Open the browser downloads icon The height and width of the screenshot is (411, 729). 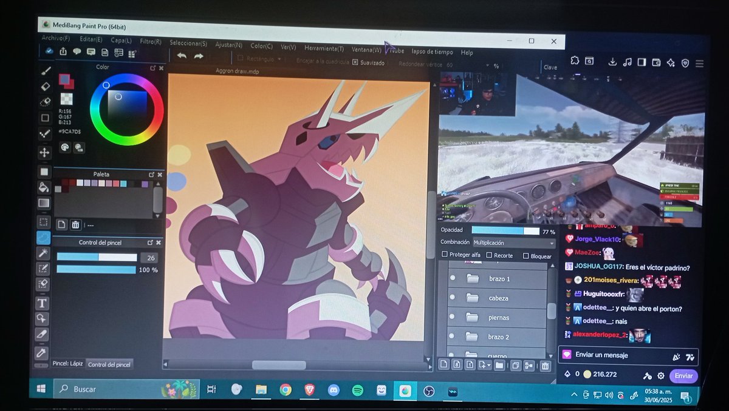coord(612,62)
